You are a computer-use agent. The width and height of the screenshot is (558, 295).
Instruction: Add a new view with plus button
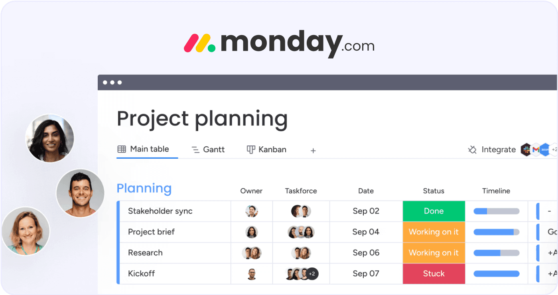[313, 151]
